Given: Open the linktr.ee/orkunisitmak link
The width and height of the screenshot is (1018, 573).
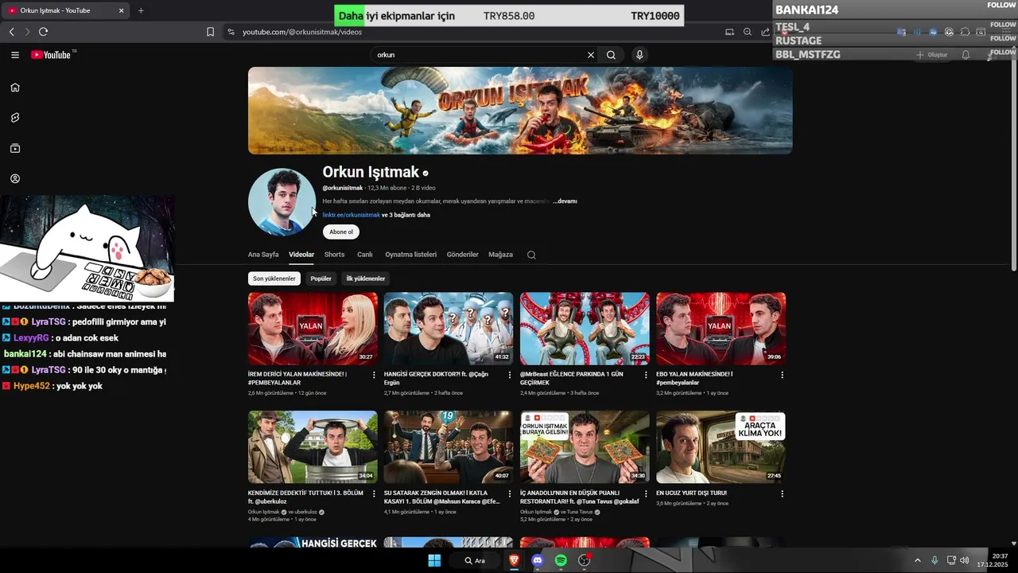Looking at the screenshot, I should pos(351,215).
